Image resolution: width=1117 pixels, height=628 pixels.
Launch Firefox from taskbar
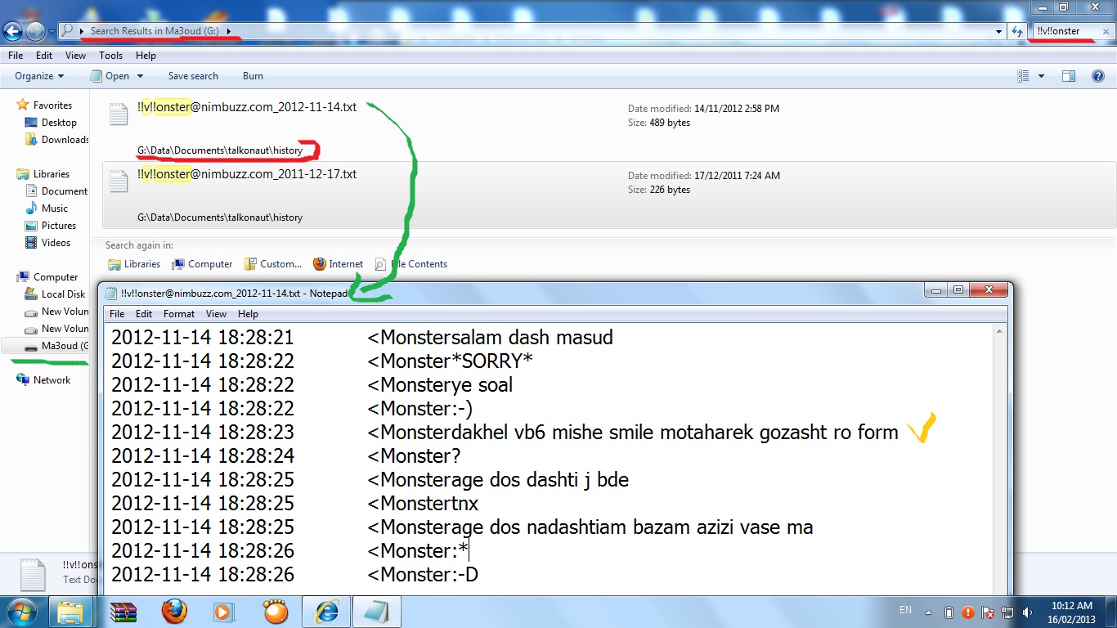coord(173,612)
